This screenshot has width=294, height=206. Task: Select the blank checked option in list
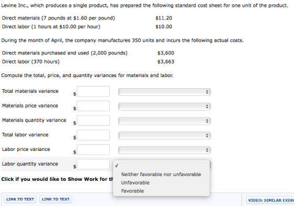[x=161, y=166]
